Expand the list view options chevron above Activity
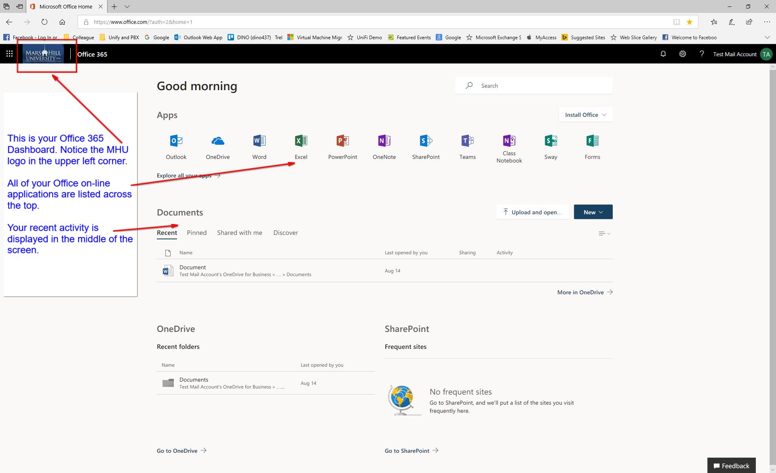 click(x=604, y=233)
